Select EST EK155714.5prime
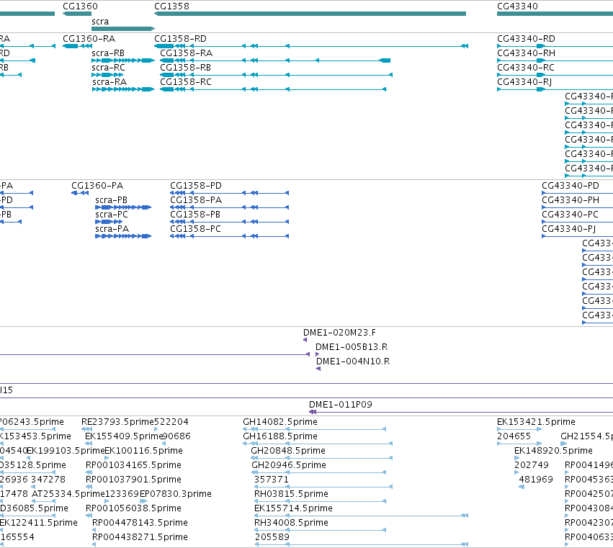This screenshot has width=613, height=548. [x=293, y=508]
